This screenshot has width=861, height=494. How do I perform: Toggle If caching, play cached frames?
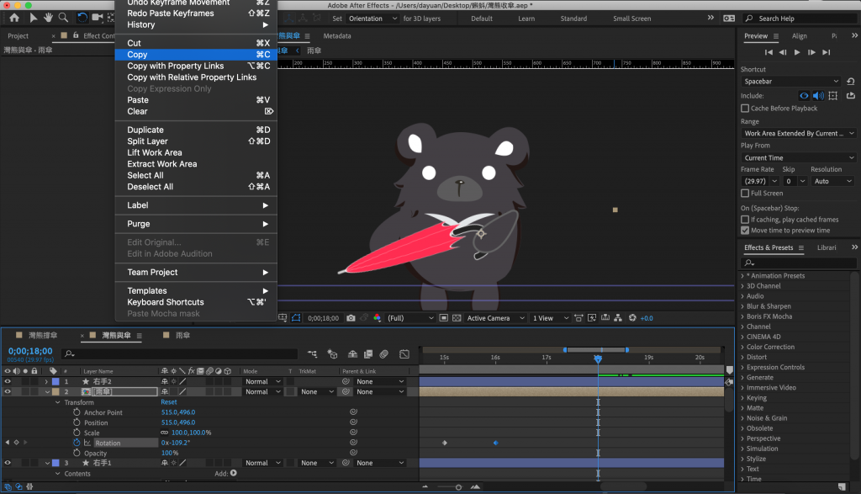745,220
